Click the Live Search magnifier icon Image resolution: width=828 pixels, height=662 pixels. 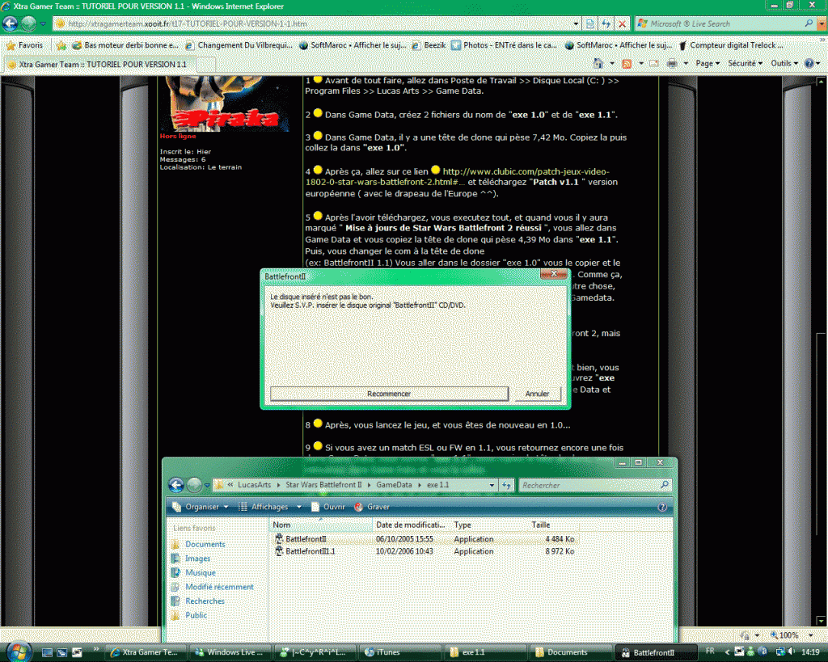click(x=808, y=23)
